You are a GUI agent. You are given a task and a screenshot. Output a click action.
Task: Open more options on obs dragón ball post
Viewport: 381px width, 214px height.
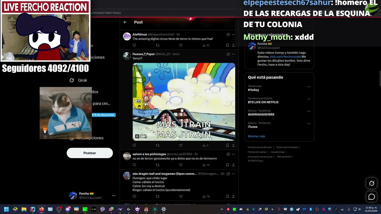pos(233,174)
